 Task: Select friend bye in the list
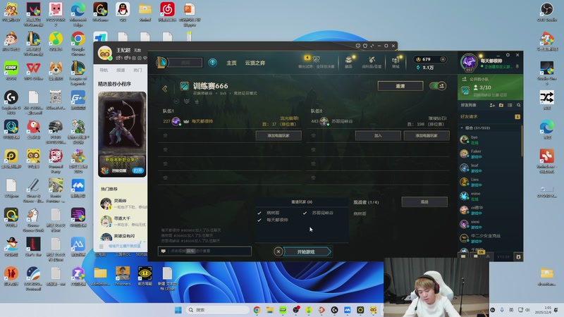490,139
